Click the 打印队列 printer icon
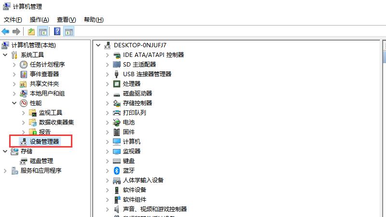The image size is (386, 217). (116, 112)
